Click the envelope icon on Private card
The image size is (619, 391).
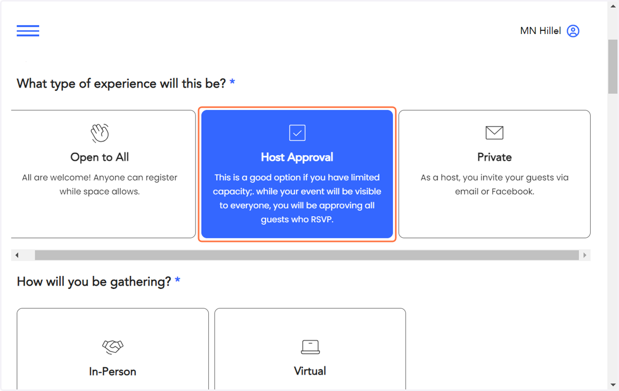coord(495,133)
